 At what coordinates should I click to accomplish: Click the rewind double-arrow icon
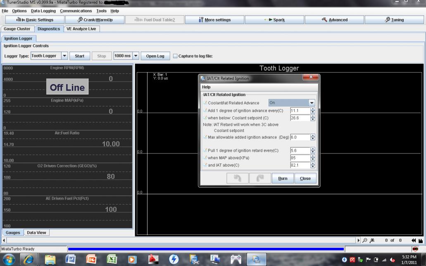tap(414, 240)
